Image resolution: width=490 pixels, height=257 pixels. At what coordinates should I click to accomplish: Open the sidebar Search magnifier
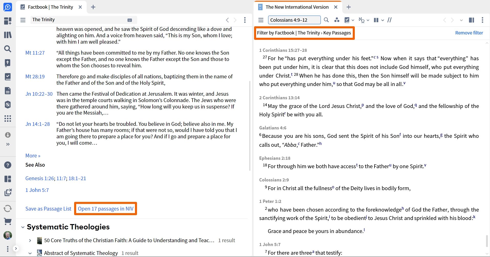(x=8, y=49)
